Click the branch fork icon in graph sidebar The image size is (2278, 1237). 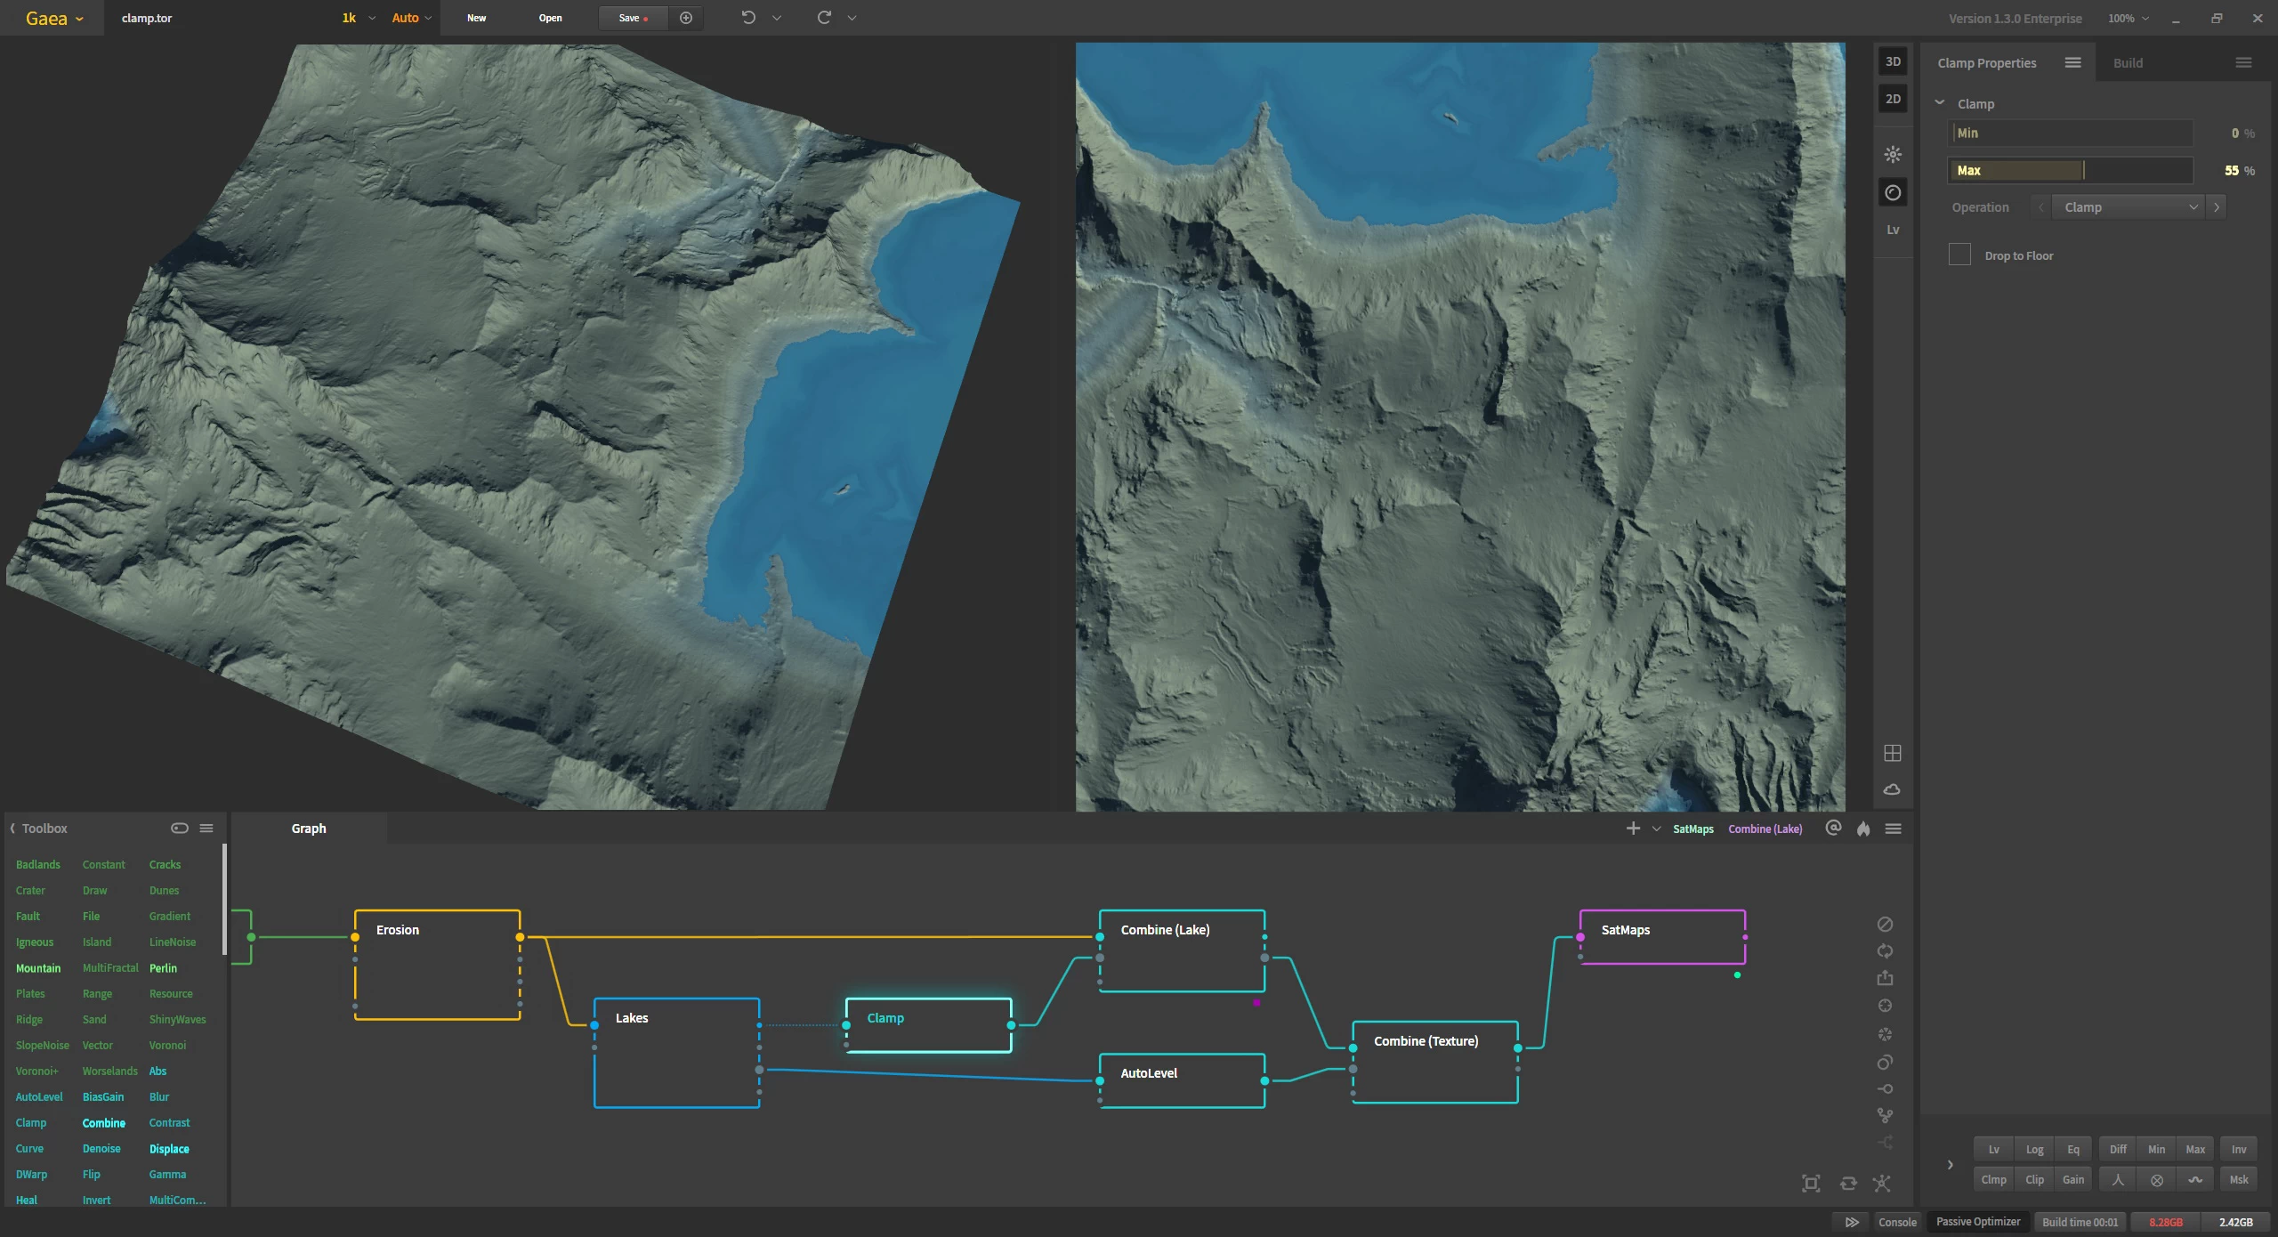click(1885, 1115)
